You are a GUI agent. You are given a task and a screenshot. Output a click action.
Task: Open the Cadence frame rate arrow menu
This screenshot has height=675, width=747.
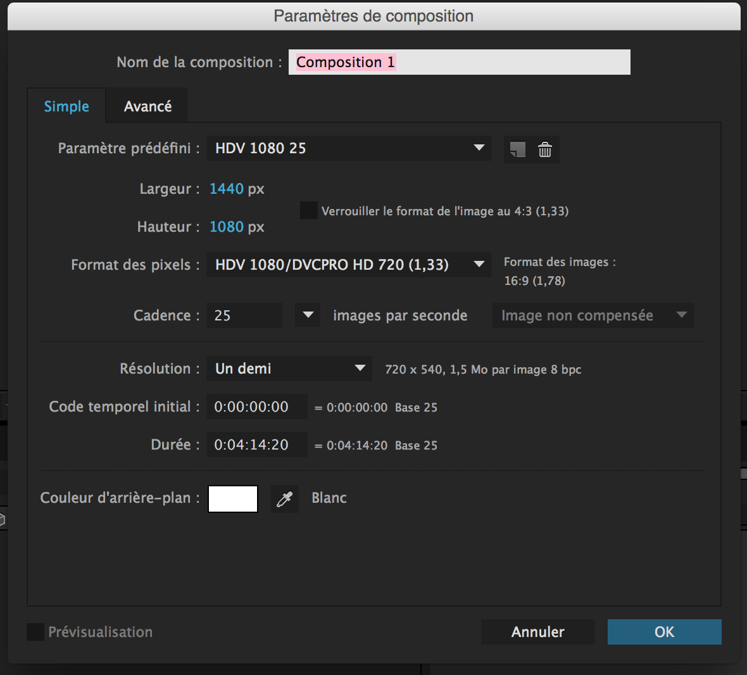(308, 315)
